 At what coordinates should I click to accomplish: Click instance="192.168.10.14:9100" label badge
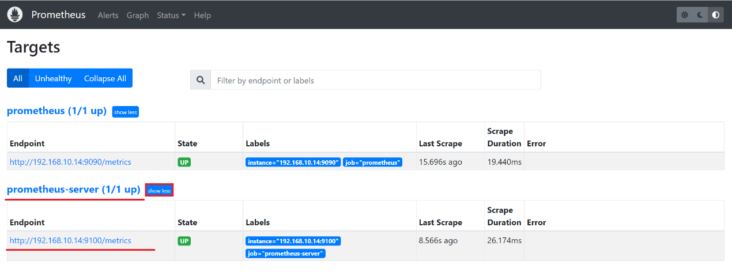(293, 241)
